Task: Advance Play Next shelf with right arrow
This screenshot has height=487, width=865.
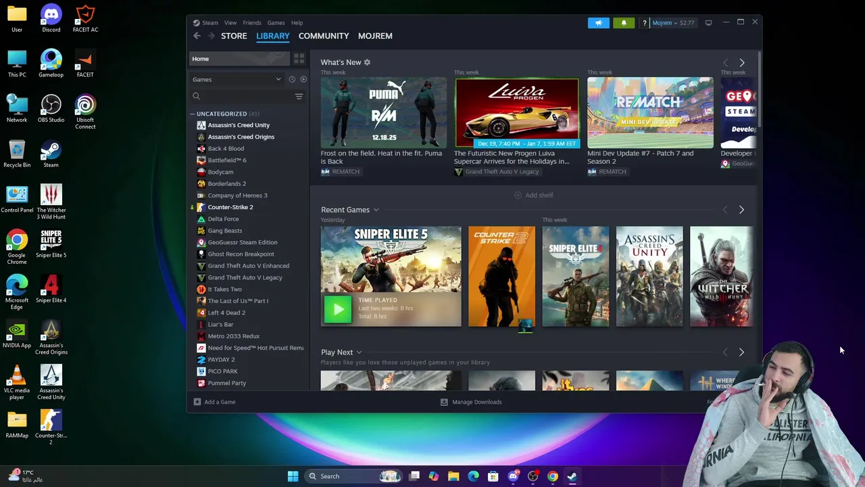Action: [741, 352]
